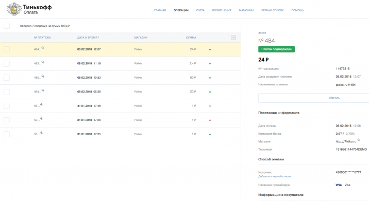369x202 pixels.
Task: Open external link icon for payment 50
Action: (41, 133)
